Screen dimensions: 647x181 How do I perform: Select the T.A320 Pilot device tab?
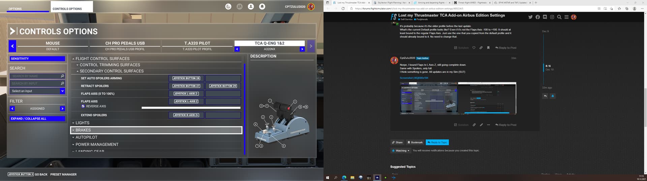[197, 46]
